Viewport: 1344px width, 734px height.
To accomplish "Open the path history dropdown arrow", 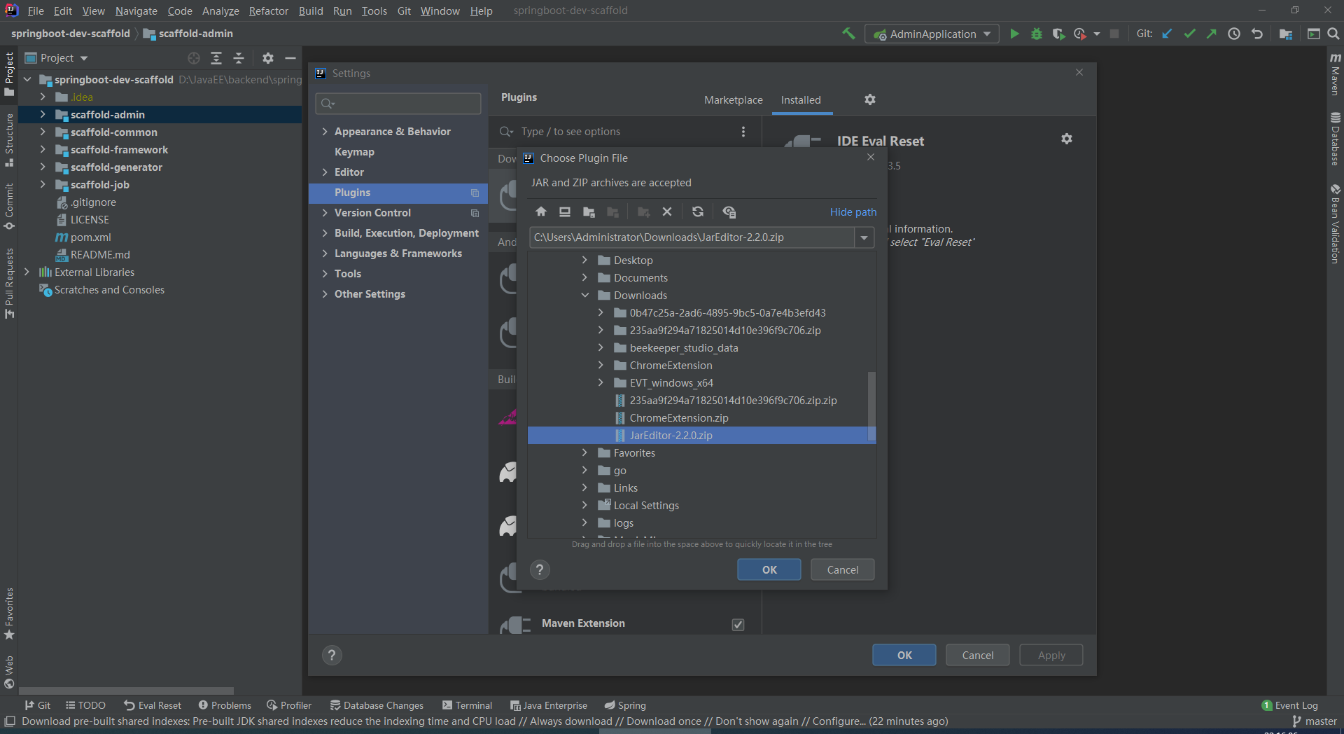I will (x=864, y=237).
